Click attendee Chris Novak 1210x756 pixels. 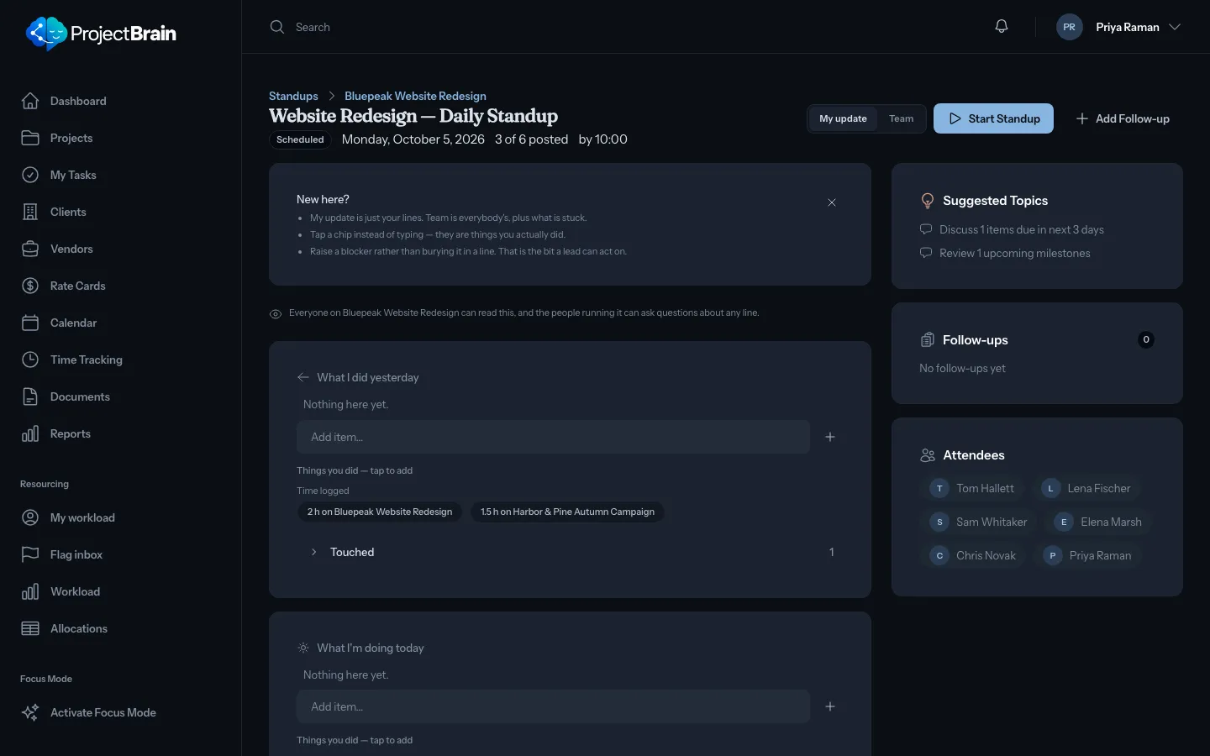coord(975,555)
